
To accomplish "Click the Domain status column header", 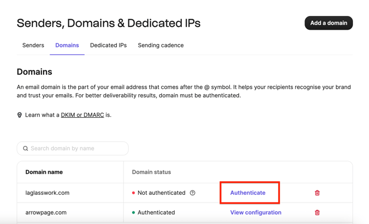I will tap(151, 172).
